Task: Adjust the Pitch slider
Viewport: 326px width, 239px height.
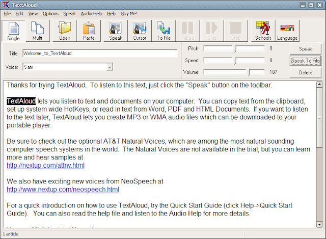Action: 234,49
